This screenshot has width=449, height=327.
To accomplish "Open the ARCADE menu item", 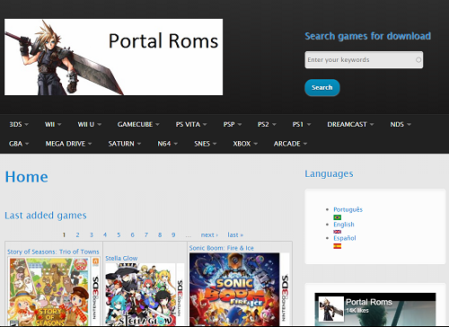I will [290, 144].
